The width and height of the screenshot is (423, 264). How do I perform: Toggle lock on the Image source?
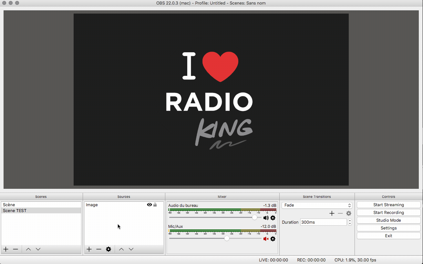[155, 205]
